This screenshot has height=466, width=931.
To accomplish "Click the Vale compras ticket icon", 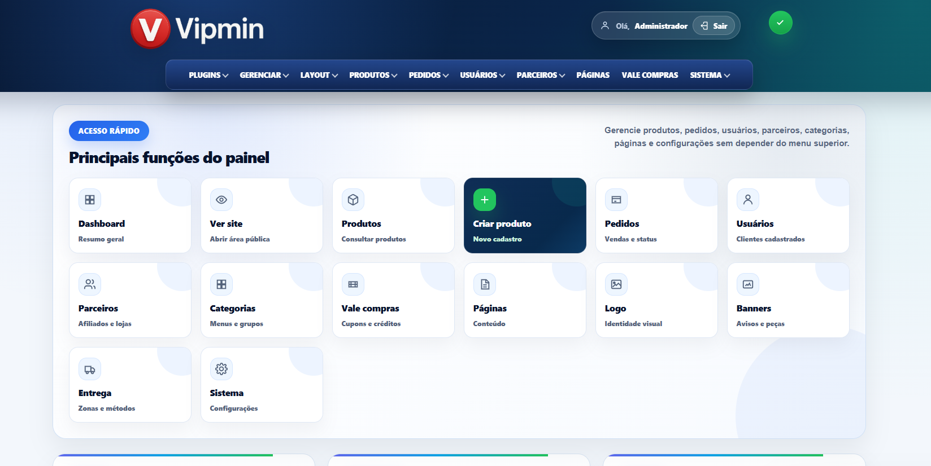I will [353, 284].
